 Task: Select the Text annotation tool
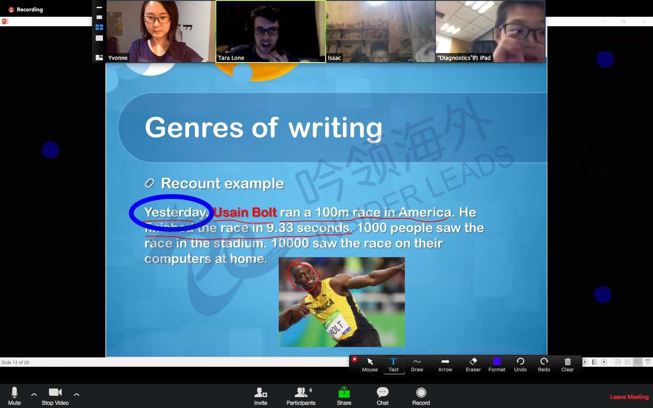pyautogui.click(x=393, y=364)
